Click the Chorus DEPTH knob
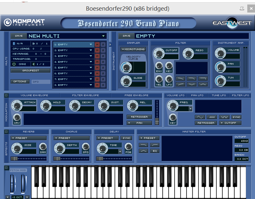 click(x=59, y=148)
